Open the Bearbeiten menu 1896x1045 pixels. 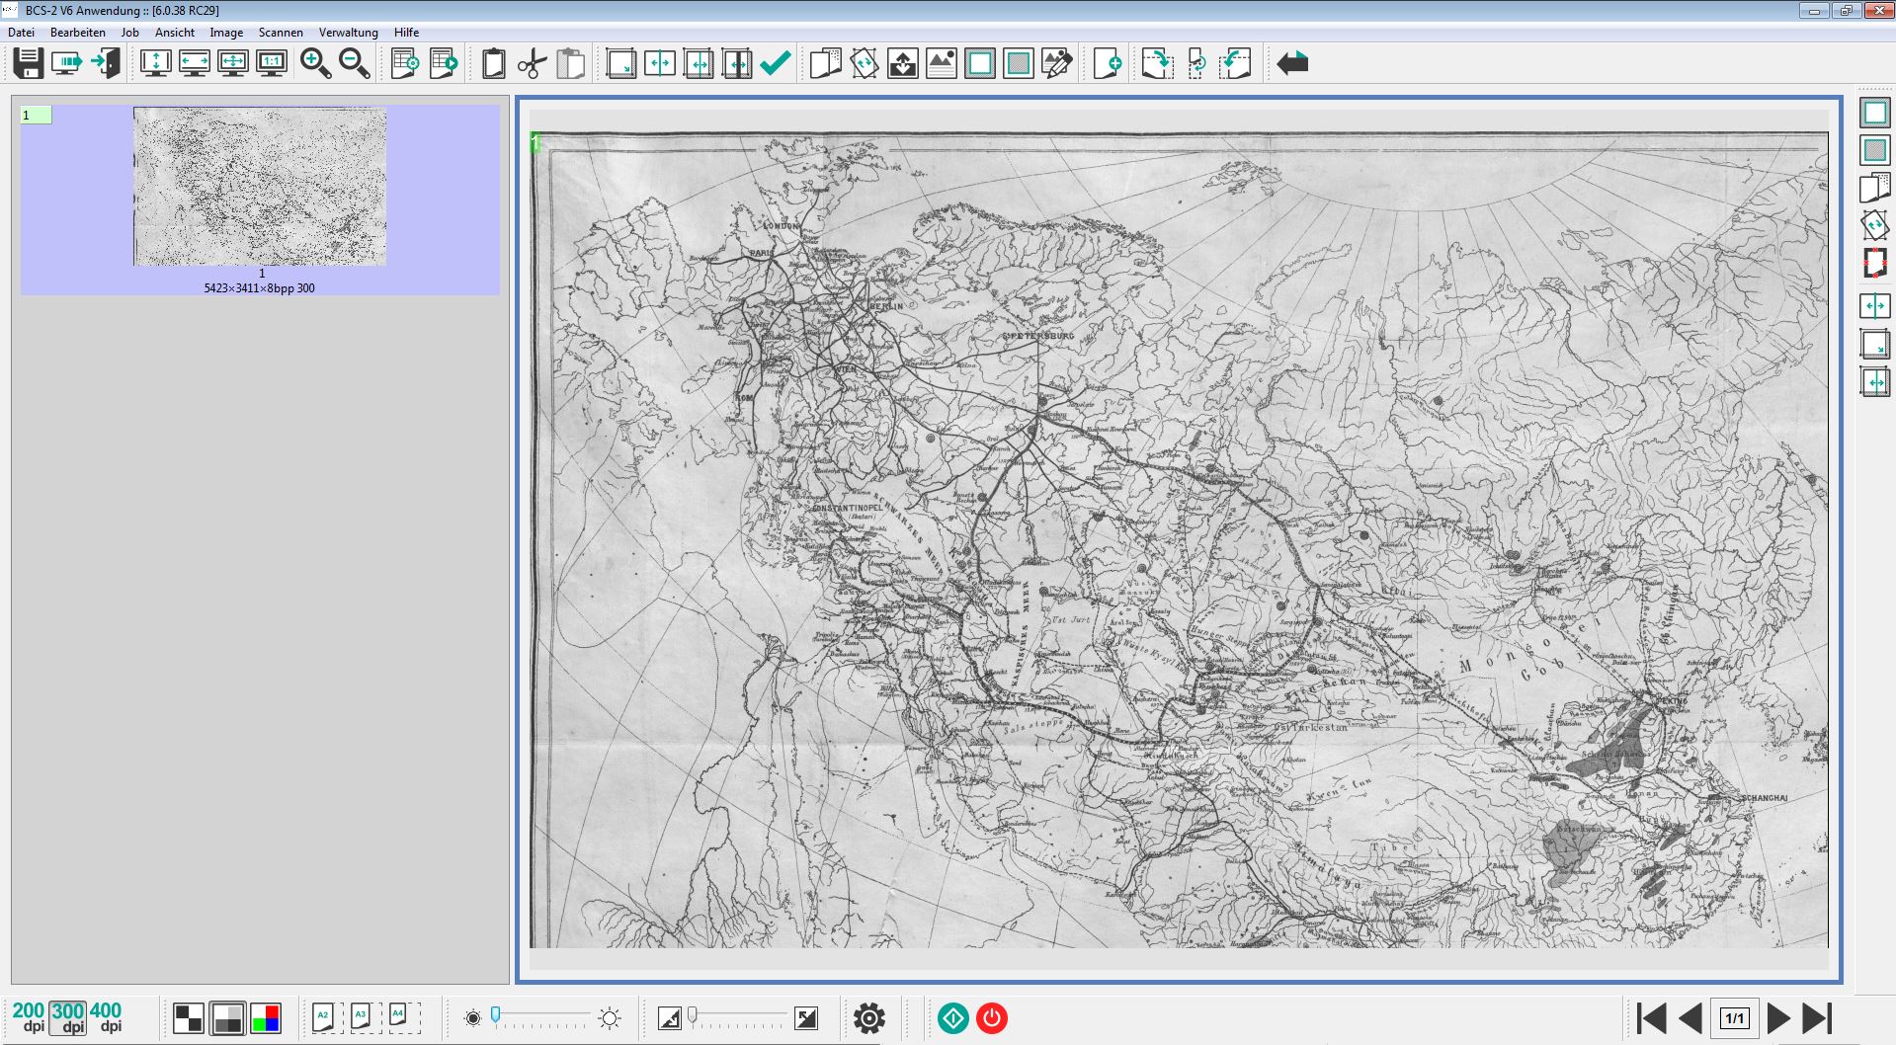tap(78, 33)
